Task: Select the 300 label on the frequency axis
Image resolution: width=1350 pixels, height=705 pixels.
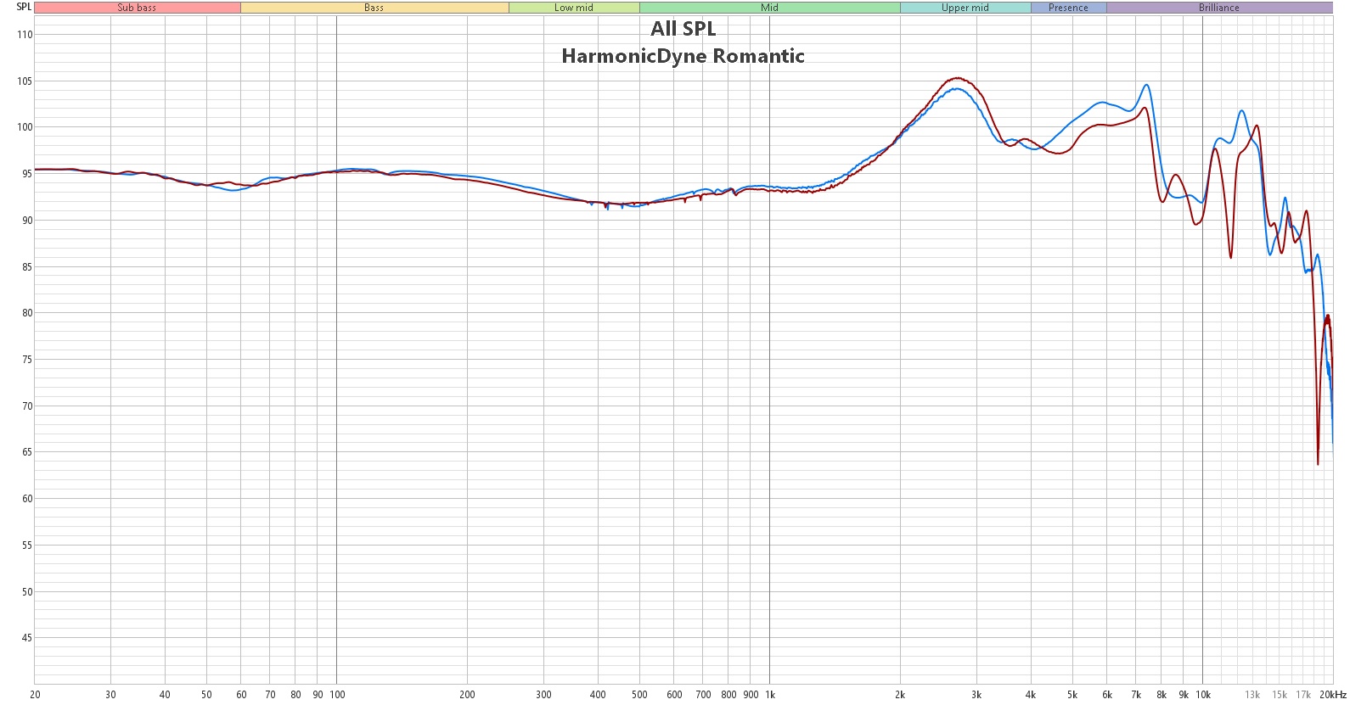Action: 543,695
